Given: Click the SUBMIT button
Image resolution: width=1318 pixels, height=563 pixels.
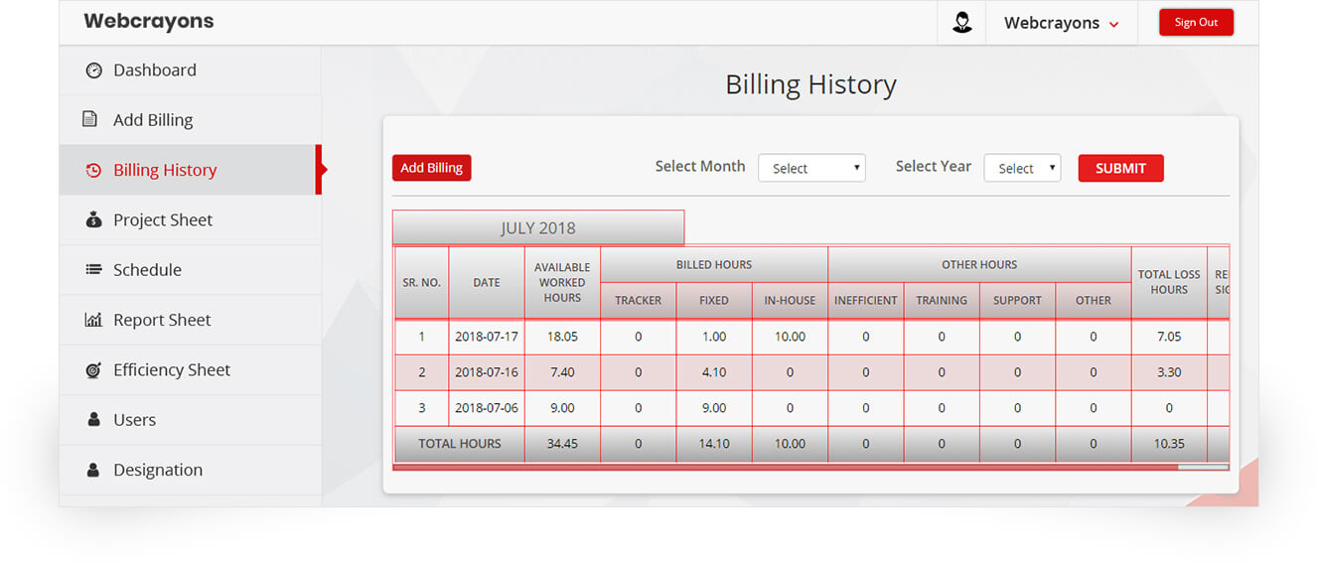Looking at the screenshot, I should (x=1120, y=168).
